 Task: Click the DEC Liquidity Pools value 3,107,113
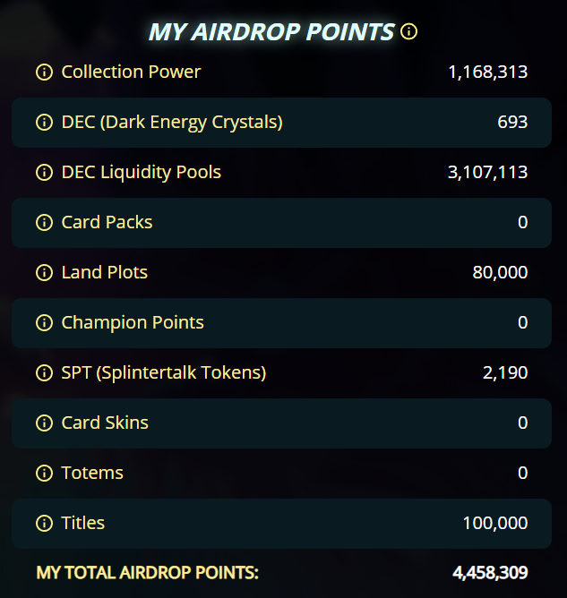pos(488,173)
